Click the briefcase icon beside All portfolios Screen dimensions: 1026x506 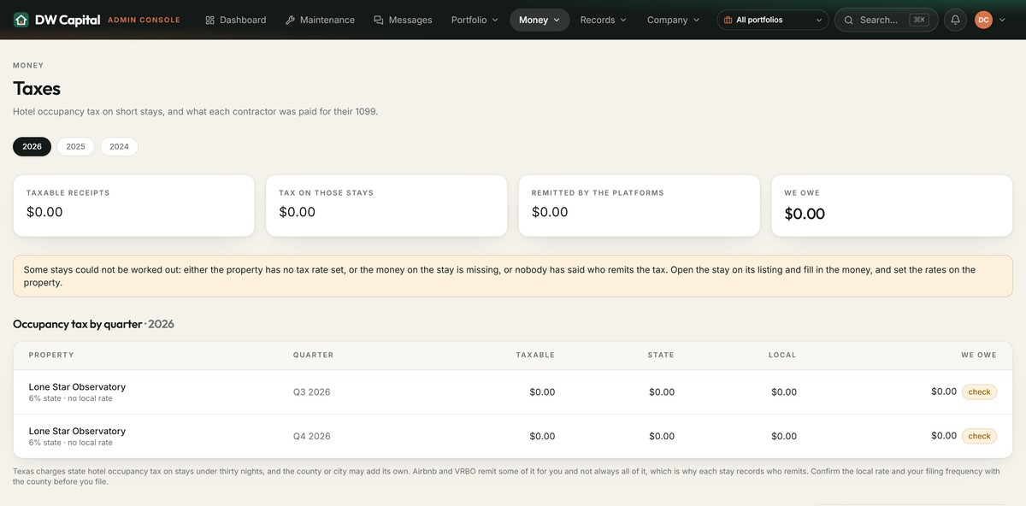click(x=728, y=20)
